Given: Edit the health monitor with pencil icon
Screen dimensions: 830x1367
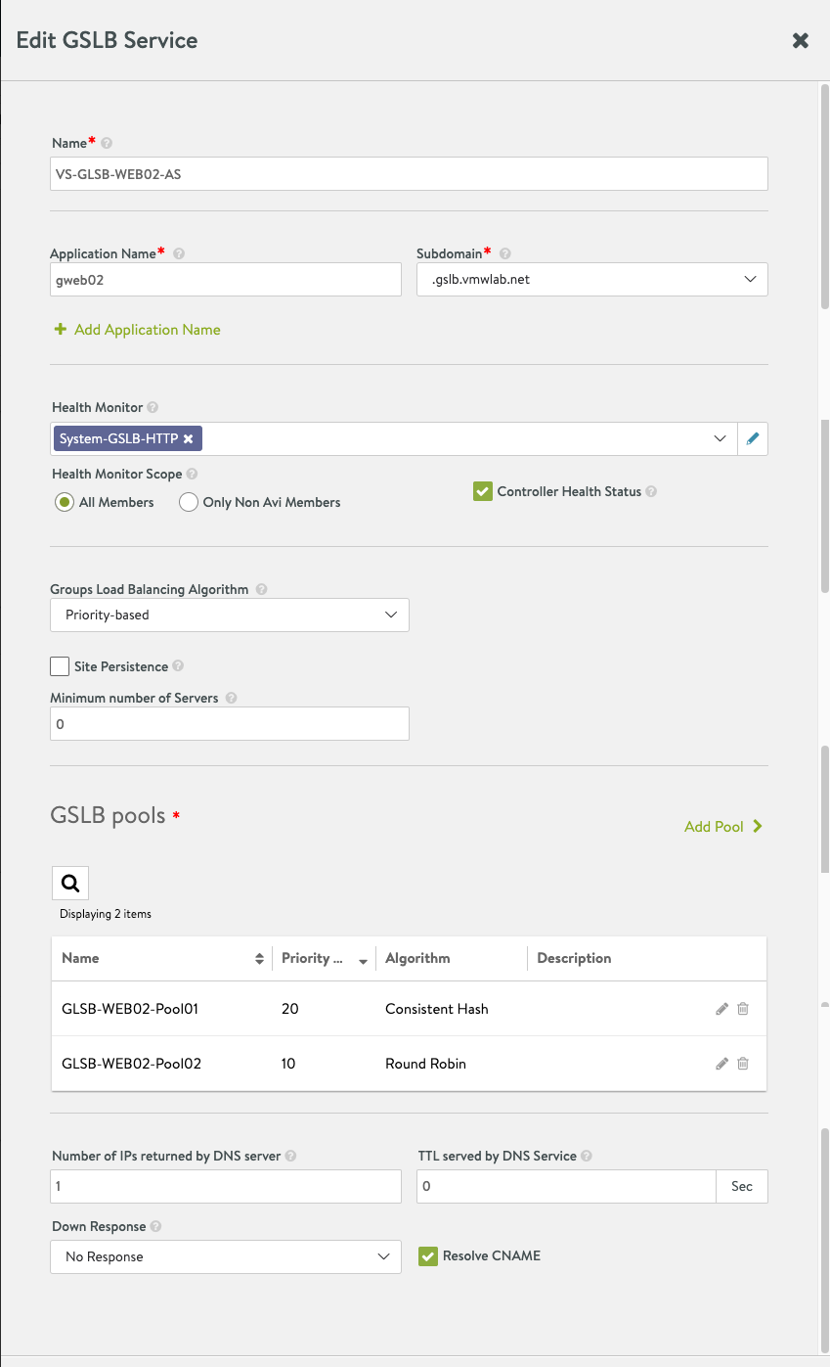Looking at the screenshot, I should point(752,439).
